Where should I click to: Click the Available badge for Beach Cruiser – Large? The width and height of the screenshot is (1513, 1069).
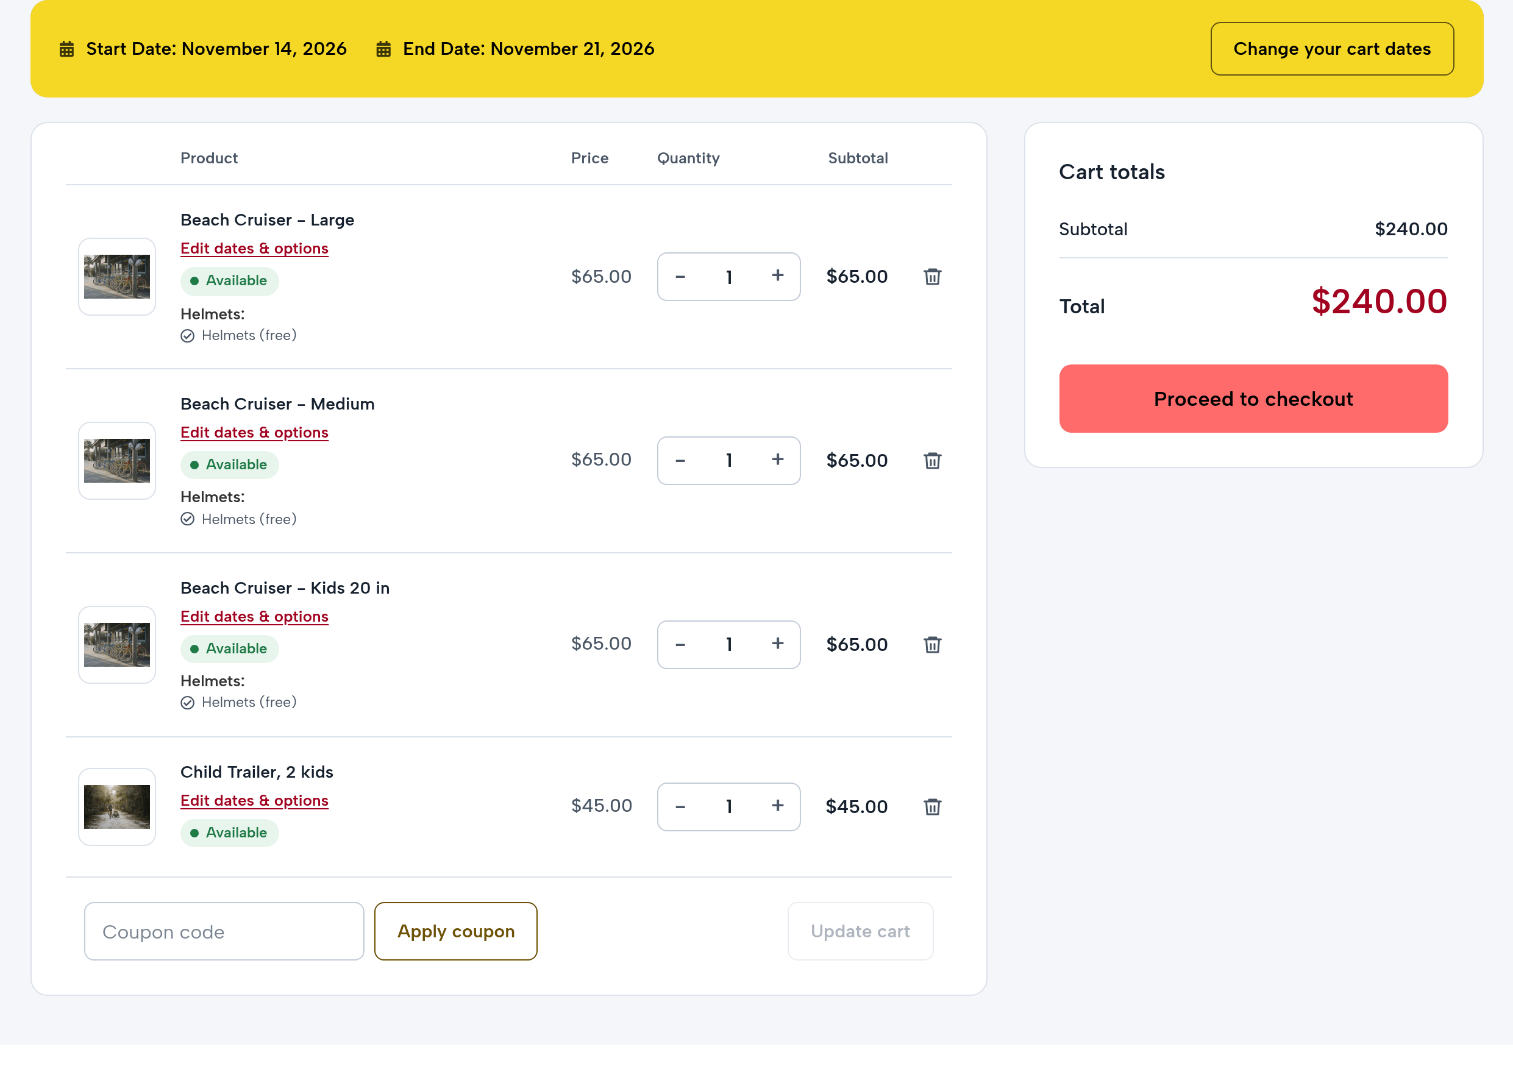(x=229, y=280)
